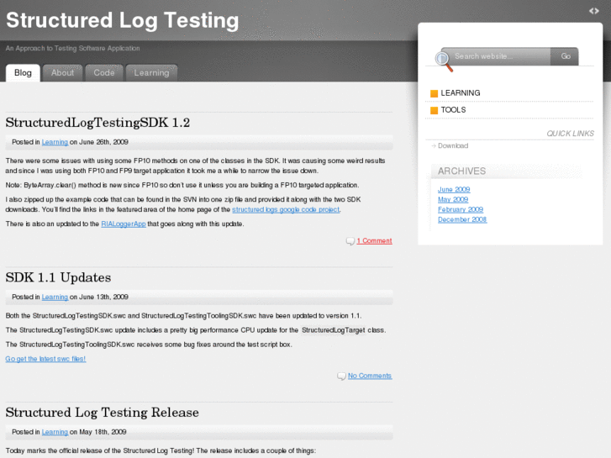Open the February 2009 archive
Screen dimensions: 611x458
[461, 210]
